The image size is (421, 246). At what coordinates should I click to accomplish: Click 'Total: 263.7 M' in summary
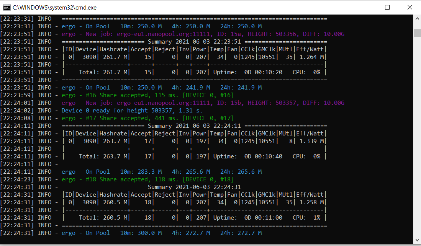pyautogui.click(x=103, y=156)
